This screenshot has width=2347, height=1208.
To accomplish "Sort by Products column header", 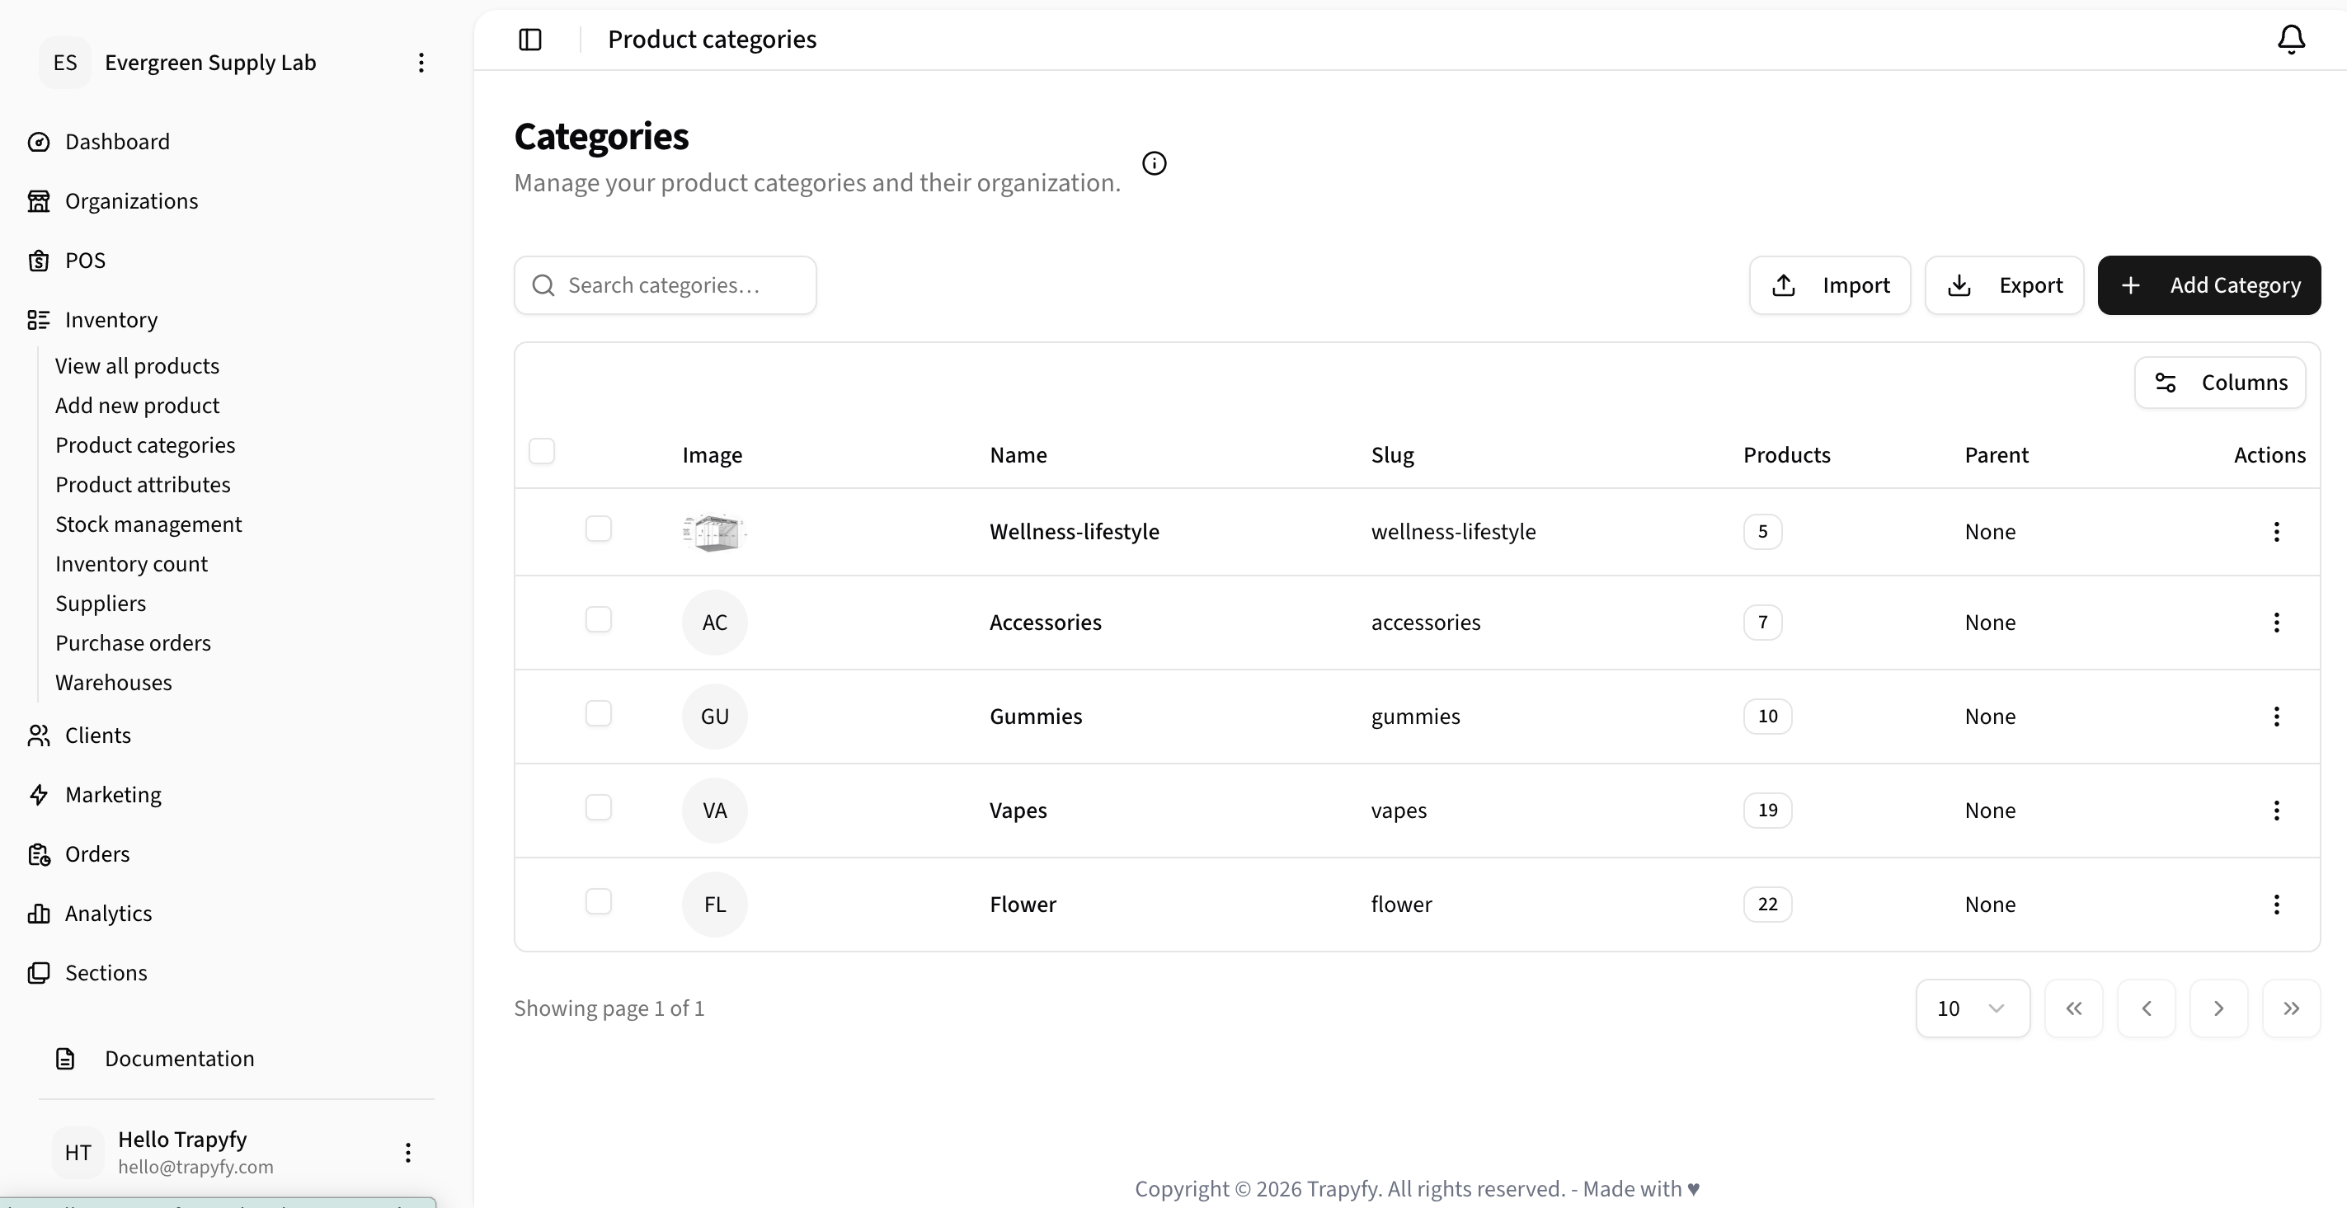I will [x=1785, y=455].
